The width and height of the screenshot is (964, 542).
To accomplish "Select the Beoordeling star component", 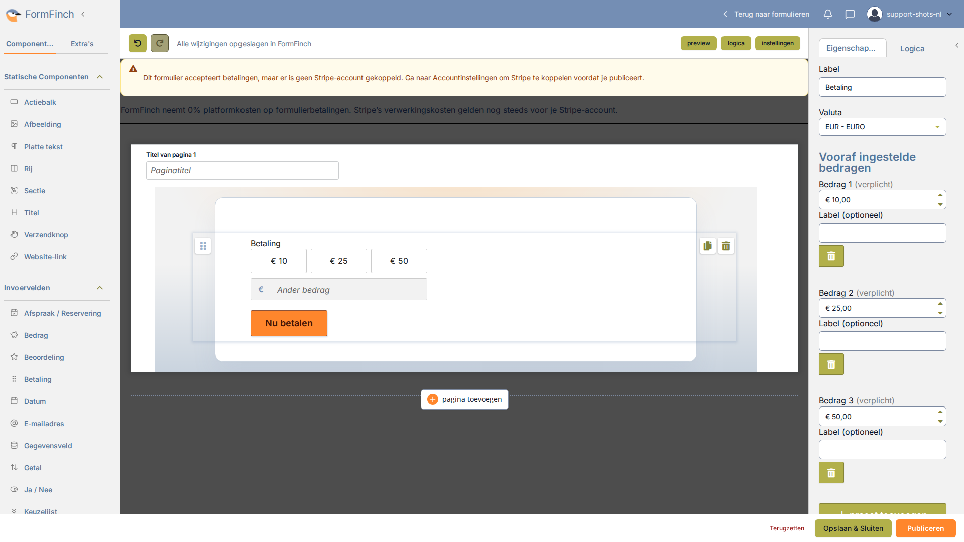I will [44, 357].
